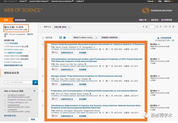The height and width of the screenshot is (123, 178).
Task: Click Analyze Results link
Action: [166, 38]
